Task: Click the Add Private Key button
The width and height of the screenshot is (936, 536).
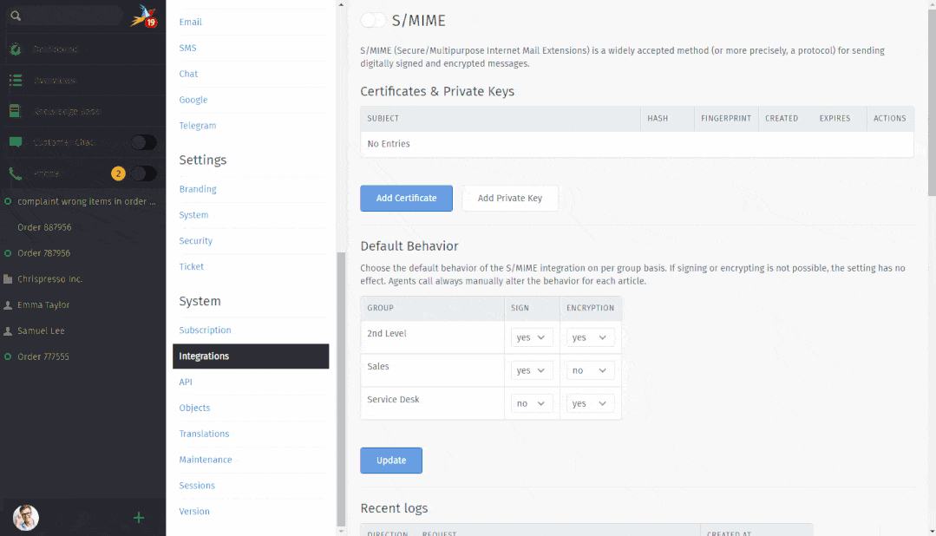Action: 510,198
